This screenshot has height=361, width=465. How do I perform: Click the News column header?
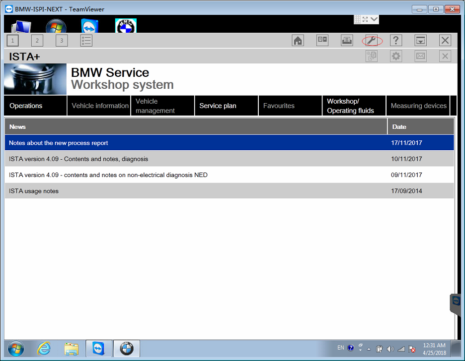[x=196, y=126]
